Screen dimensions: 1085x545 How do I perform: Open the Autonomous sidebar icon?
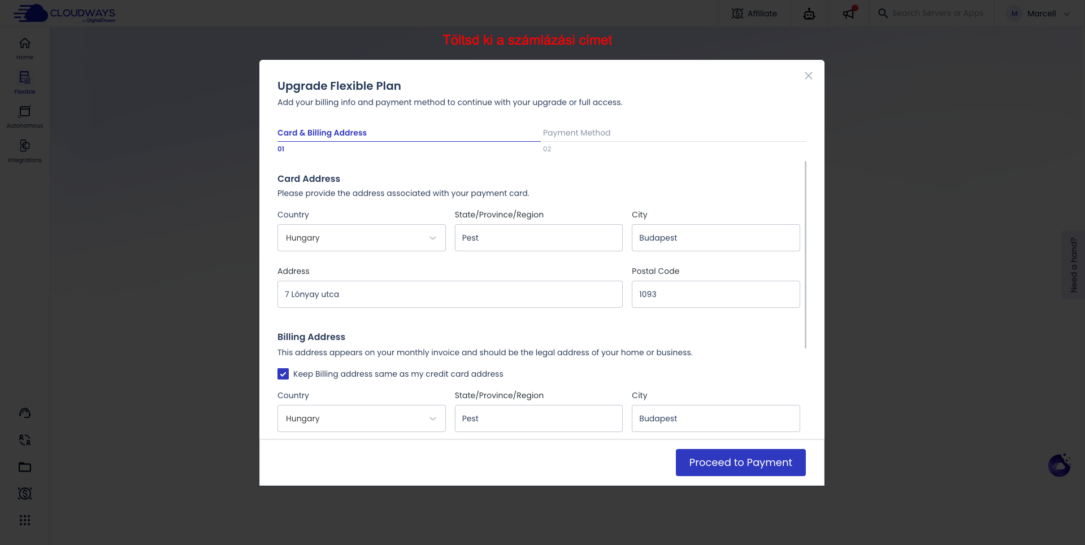pyautogui.click(x=25, y=117)
